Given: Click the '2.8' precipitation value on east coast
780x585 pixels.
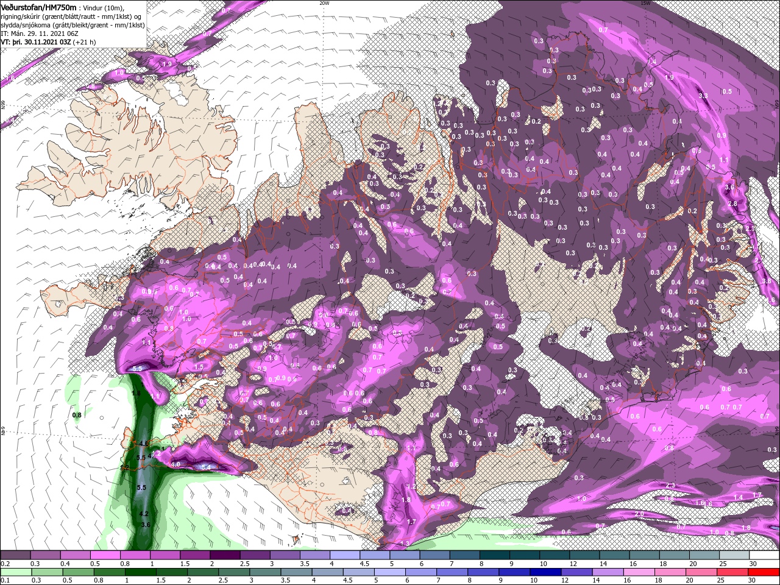Looking at the screenshot, I should (x=733, y=204).
